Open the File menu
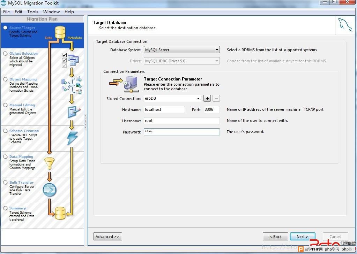Image resolution: width=357 pixels, height=254 pixels. (x=6, y=11)
